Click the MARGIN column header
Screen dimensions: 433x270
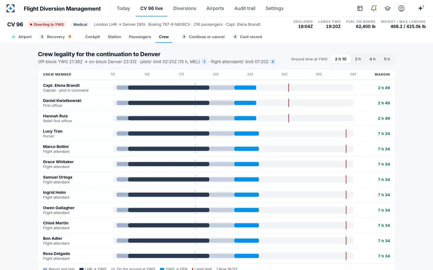(x=382, y=74)
